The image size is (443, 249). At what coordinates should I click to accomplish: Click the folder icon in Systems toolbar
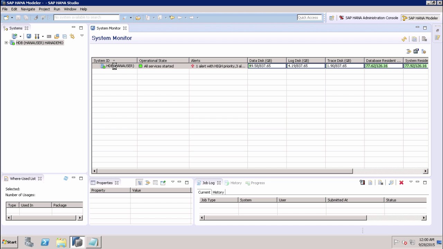tap(57, 36)
